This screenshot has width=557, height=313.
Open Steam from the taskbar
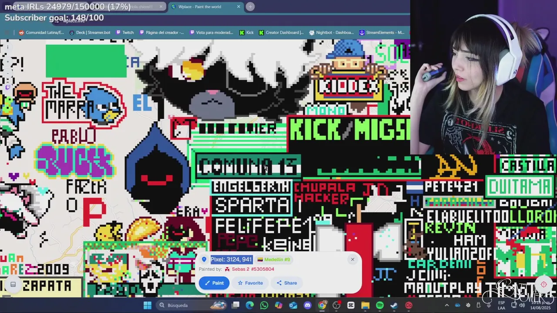(x=394, y=305)
